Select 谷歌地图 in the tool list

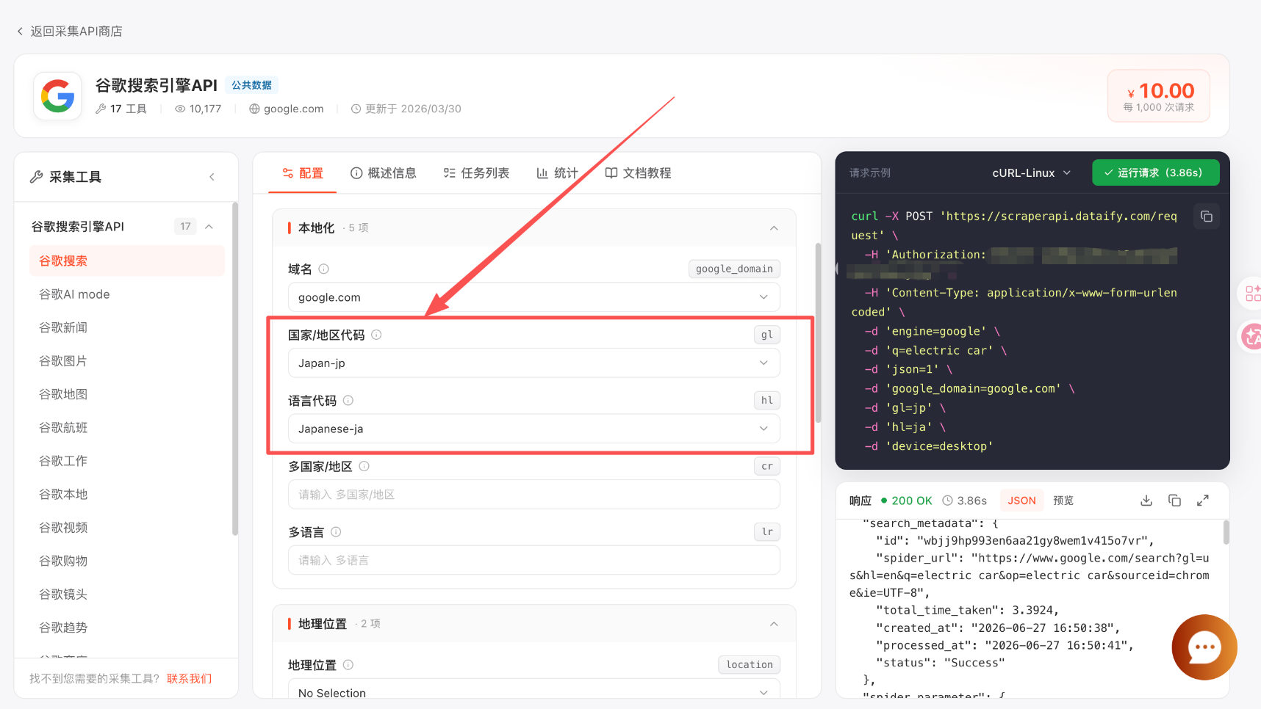[x=126, y=394]
